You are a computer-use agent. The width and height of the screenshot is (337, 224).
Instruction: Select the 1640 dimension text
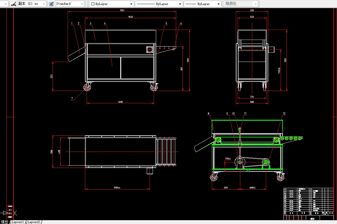[131, 17]
